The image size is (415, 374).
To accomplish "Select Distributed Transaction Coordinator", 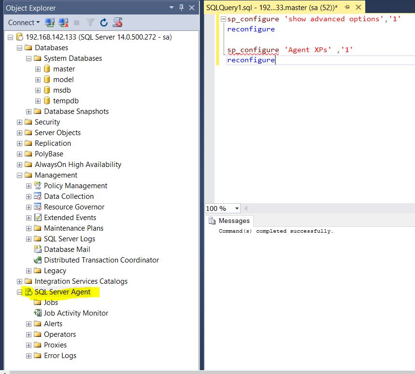I will tap(101, 260).
